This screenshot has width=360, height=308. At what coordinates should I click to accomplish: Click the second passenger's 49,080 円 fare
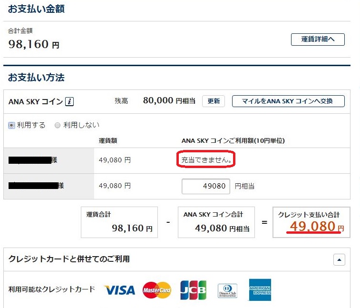[x=115, y=186]
